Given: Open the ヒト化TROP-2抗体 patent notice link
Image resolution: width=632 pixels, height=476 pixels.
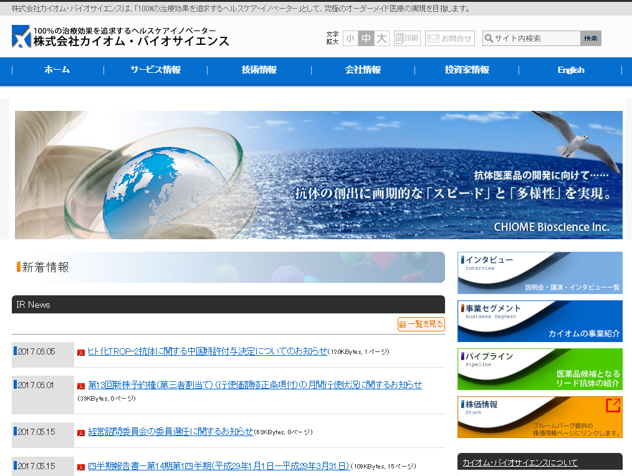Looking at the screenshot, I should click(x=208, y=351).
